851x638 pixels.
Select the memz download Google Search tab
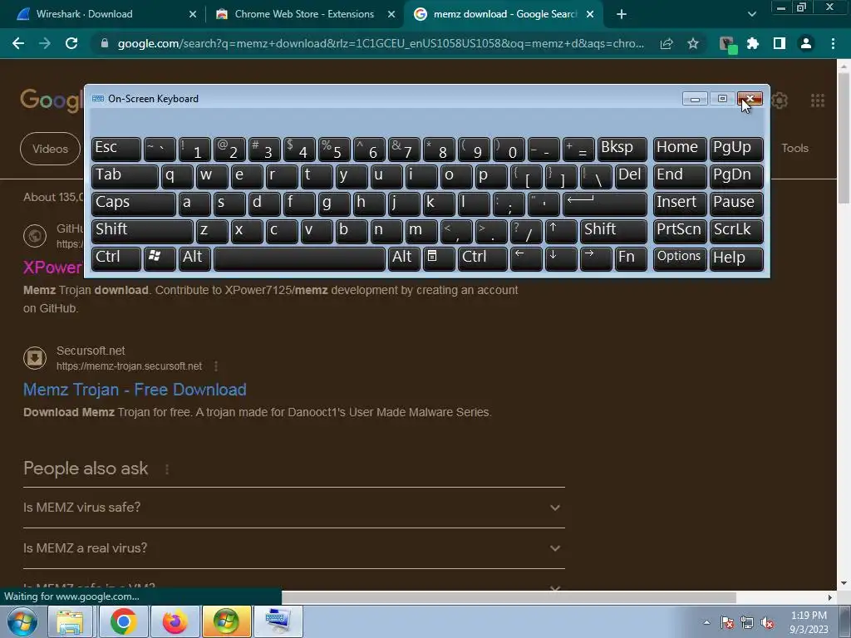tap(504, 14)
